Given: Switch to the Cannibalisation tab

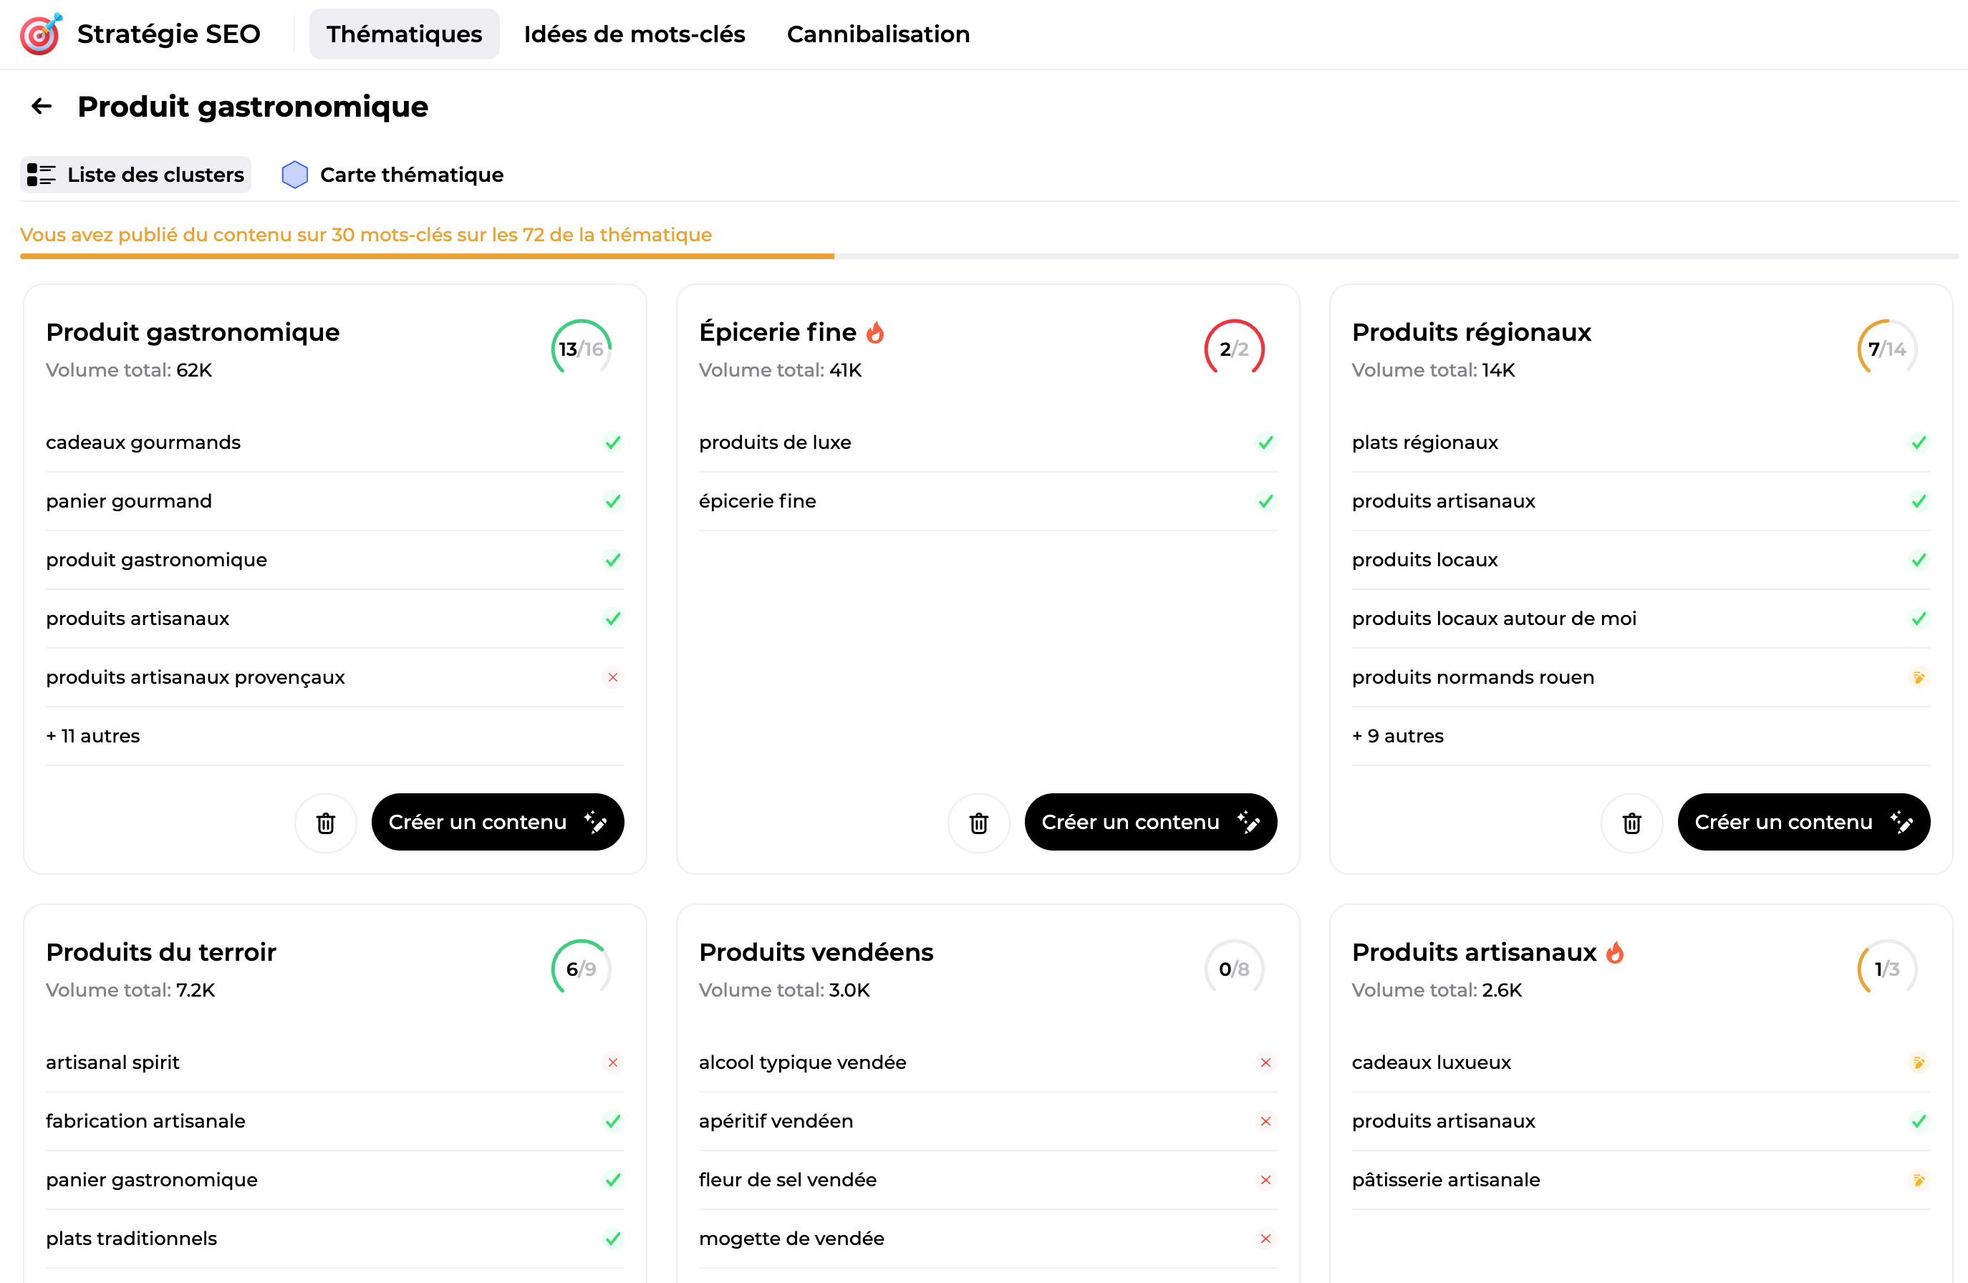Looking at the screenshot, I should coord(878,34).
